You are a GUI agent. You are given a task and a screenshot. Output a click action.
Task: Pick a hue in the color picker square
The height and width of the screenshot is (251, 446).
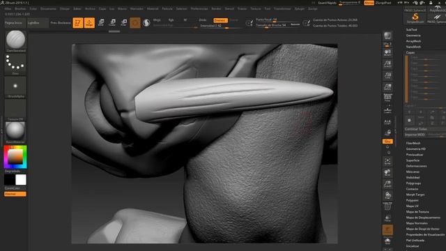[15, 157]
